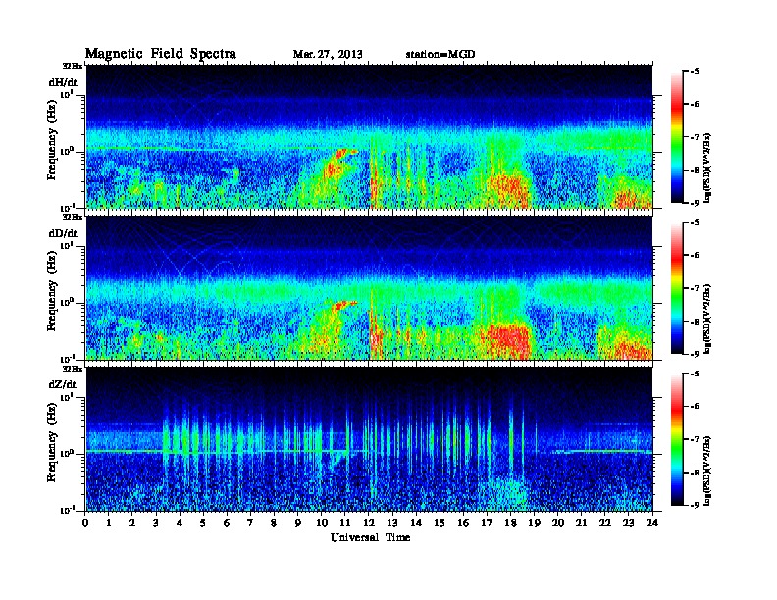Click the dD/dt spectrogram plot
Screen dimensions: 777x600
[x=369, y=287]
